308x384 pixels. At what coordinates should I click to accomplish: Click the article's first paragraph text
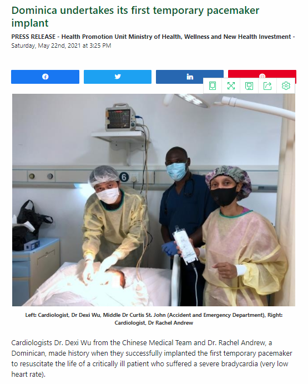tap(152, 358)
